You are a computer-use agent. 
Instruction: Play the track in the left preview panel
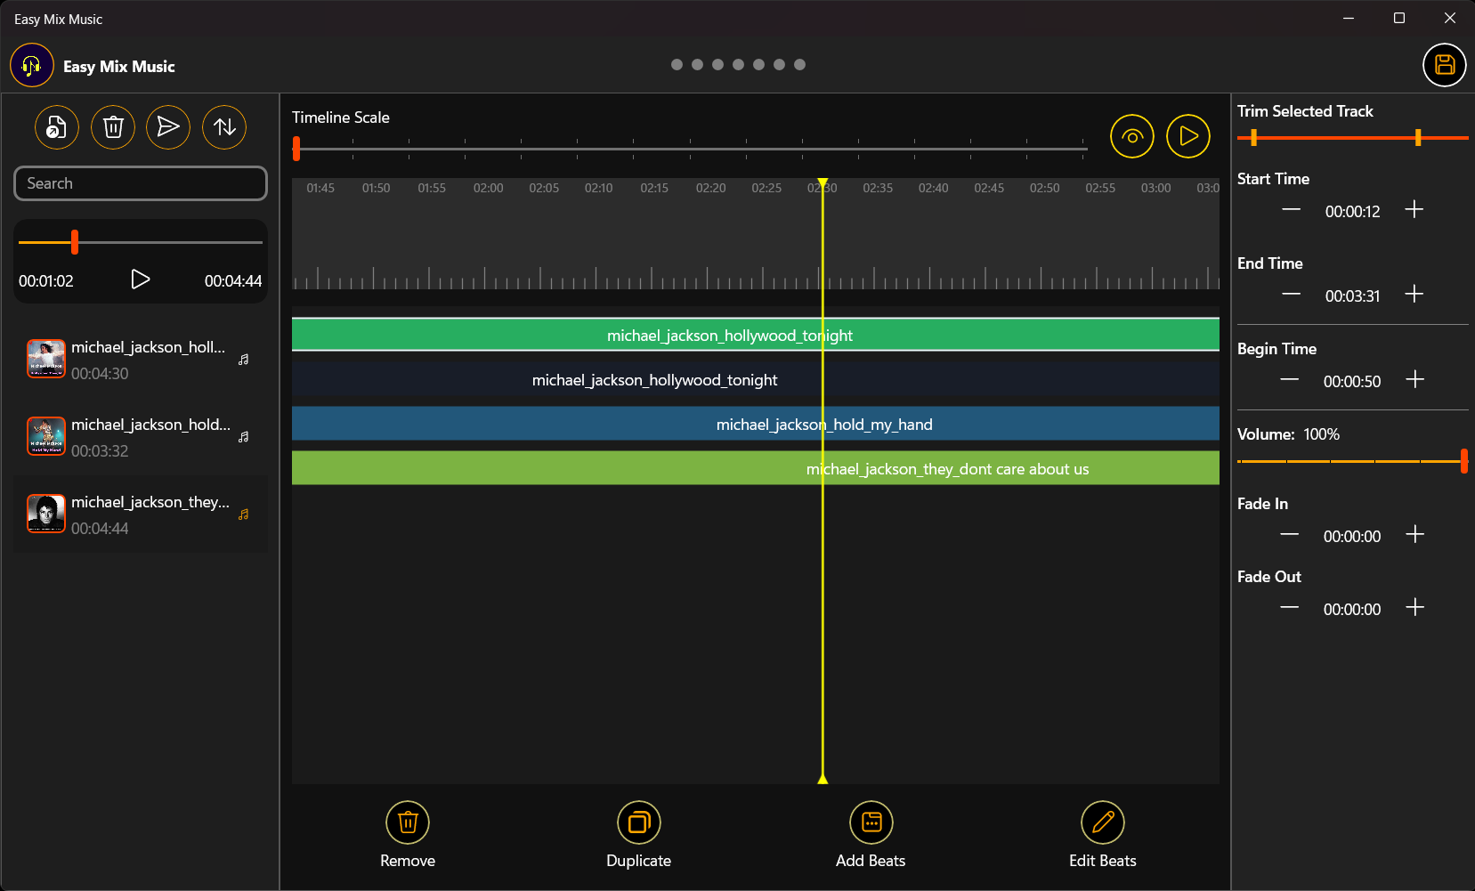(140, 279)
